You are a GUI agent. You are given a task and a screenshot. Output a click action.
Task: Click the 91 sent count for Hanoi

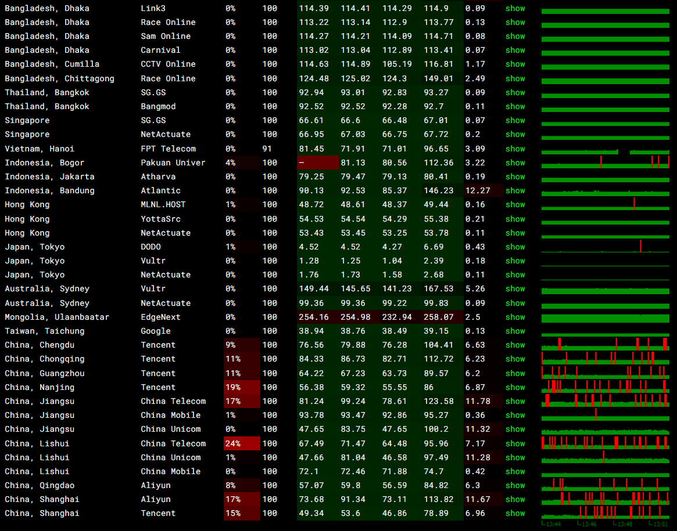pos(267,149)
